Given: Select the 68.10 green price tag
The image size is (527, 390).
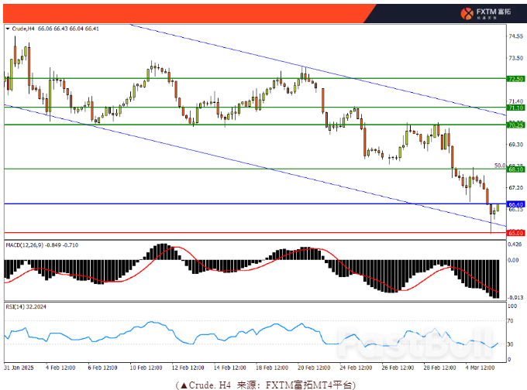Looking at the screenshot, I should [x=516, y=169].
